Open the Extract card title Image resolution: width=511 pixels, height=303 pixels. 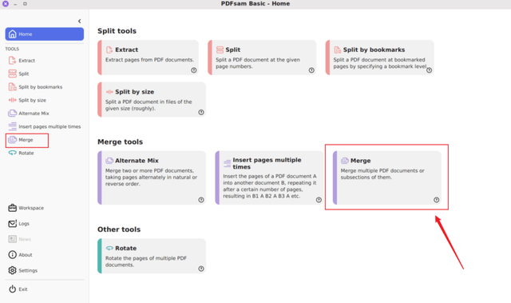point(126,50)
